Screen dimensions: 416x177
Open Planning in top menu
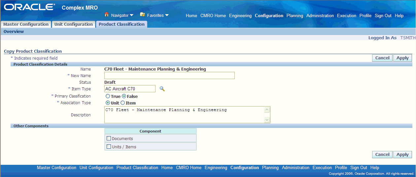pos(295,16)
